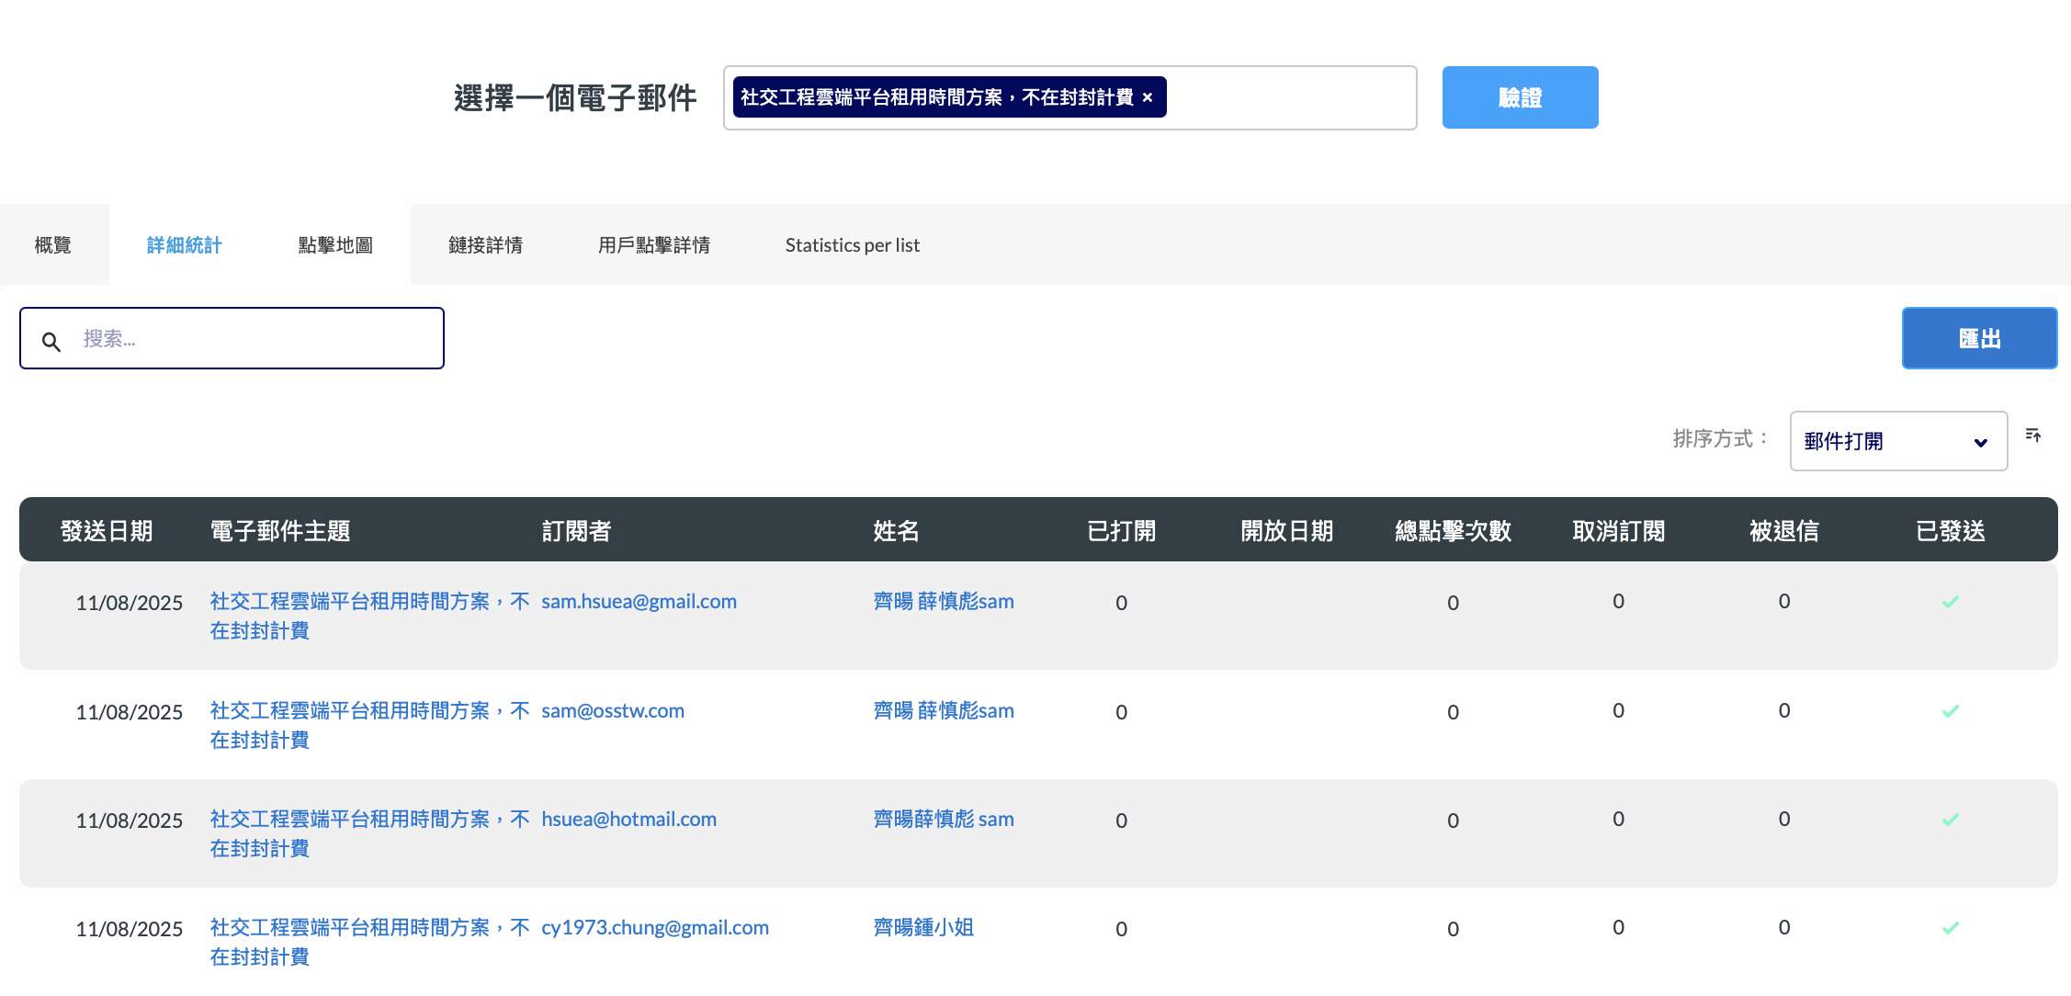The height and width of the screenshot is (996, 2071).
Task: Open the Statistics per list tab
Action: click(852, 245)
